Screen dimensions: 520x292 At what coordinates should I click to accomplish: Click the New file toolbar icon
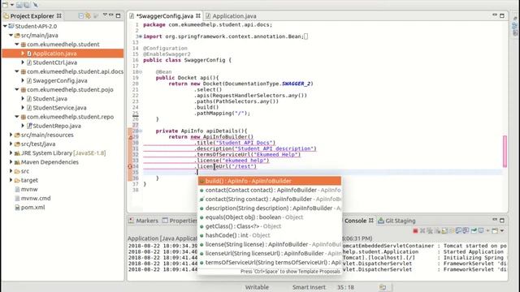pyautogui.click(x=5, y=5)
